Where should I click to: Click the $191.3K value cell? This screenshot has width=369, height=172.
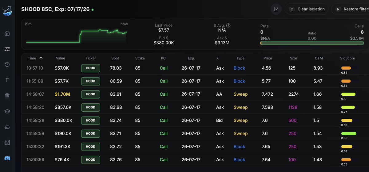[63, 147]
